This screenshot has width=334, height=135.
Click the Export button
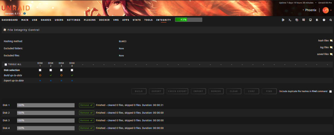156,91
